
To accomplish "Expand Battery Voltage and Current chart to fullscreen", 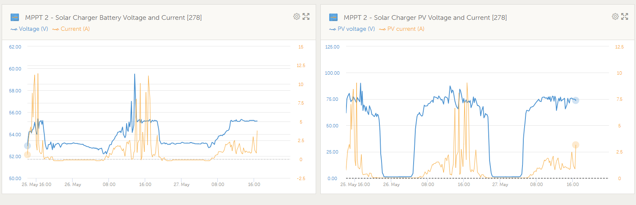I will (306, 16).
